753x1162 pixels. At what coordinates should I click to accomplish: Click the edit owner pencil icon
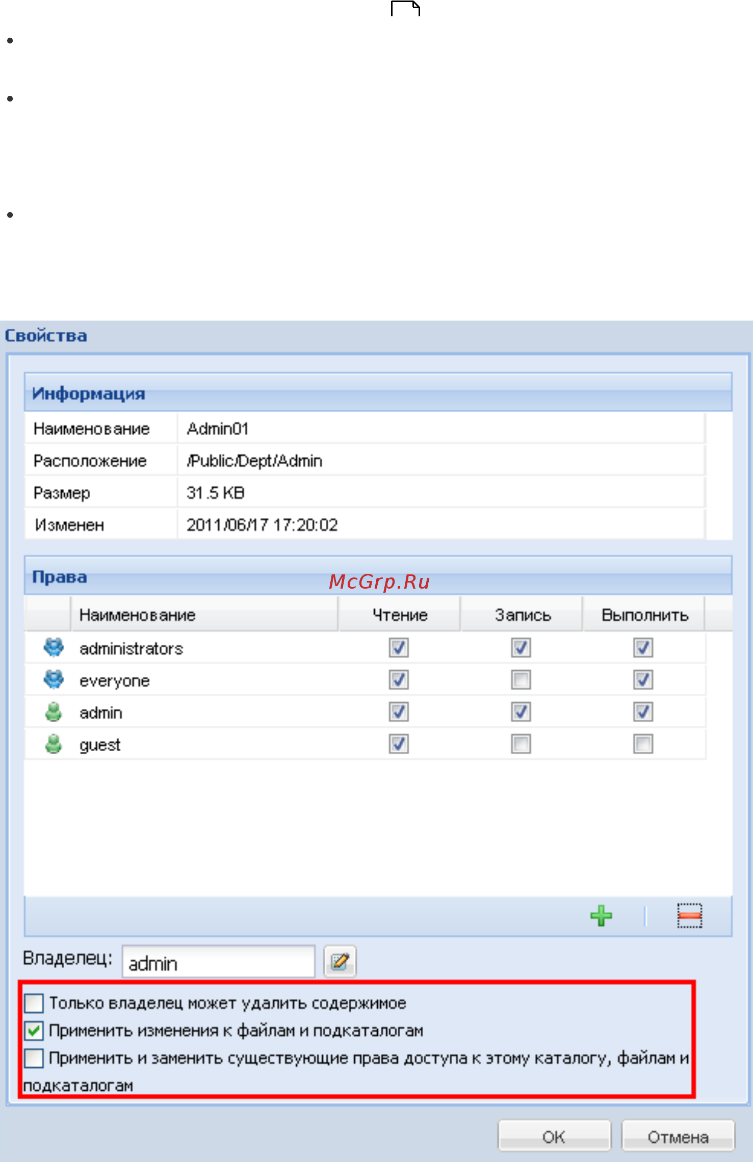pyautogui.click(x=340, y=961)
